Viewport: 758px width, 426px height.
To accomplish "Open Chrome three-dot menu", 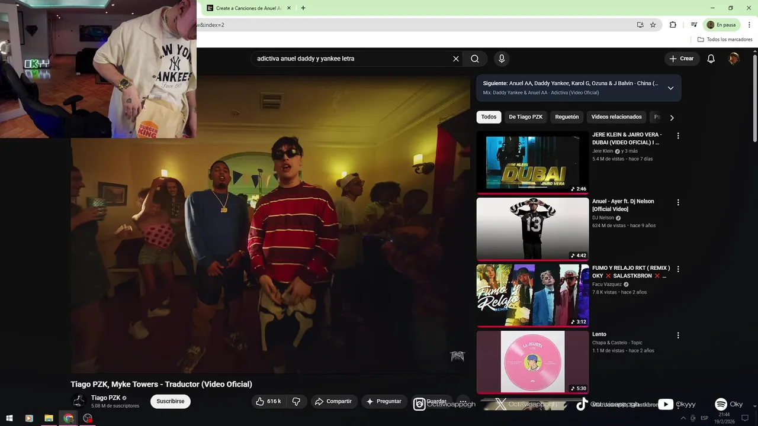I will coord(749,25).
